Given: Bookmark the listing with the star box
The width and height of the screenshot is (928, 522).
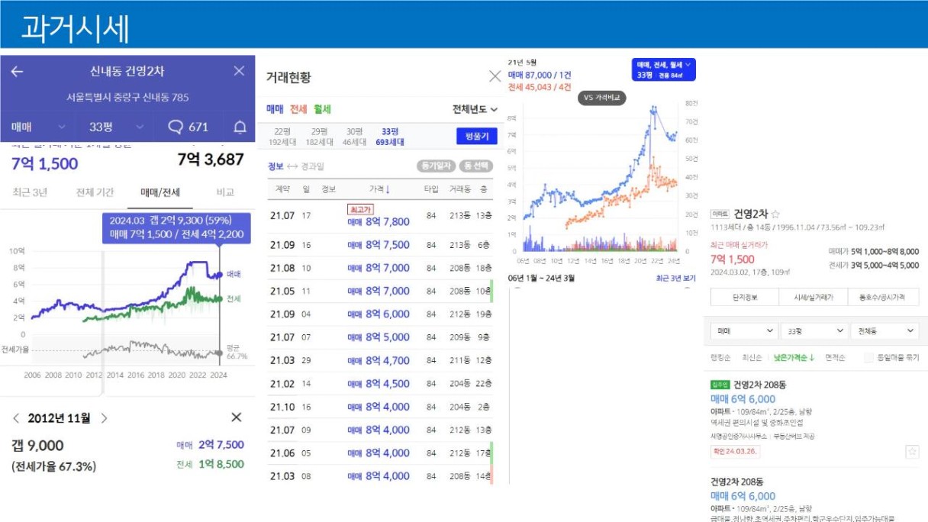Looking at the screenshot, I should [x=912, y=452].
